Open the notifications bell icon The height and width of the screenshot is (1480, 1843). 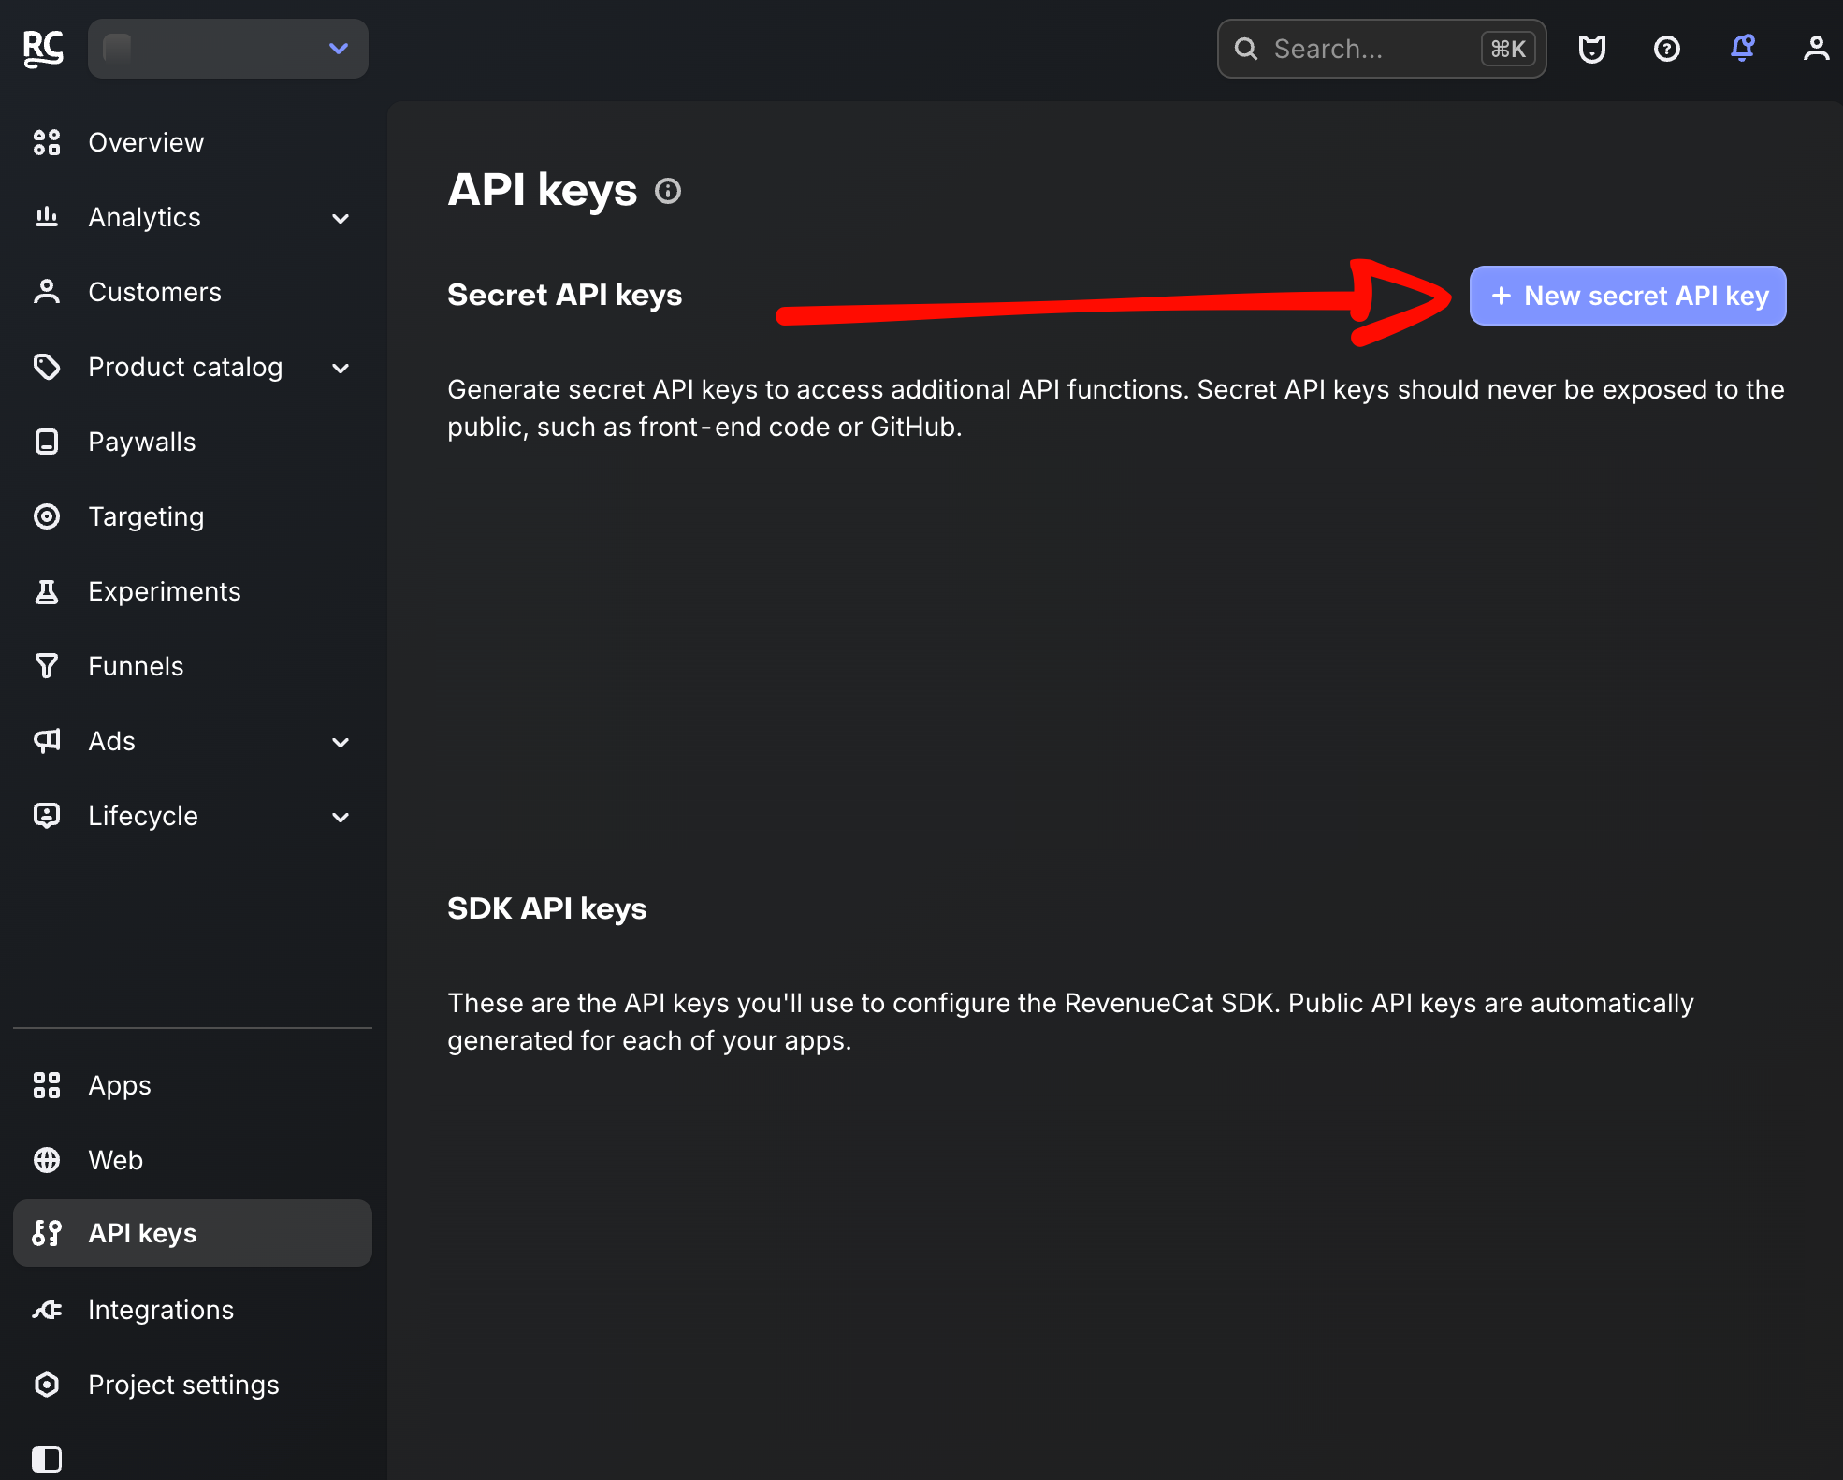click(x=1741, y=49)
